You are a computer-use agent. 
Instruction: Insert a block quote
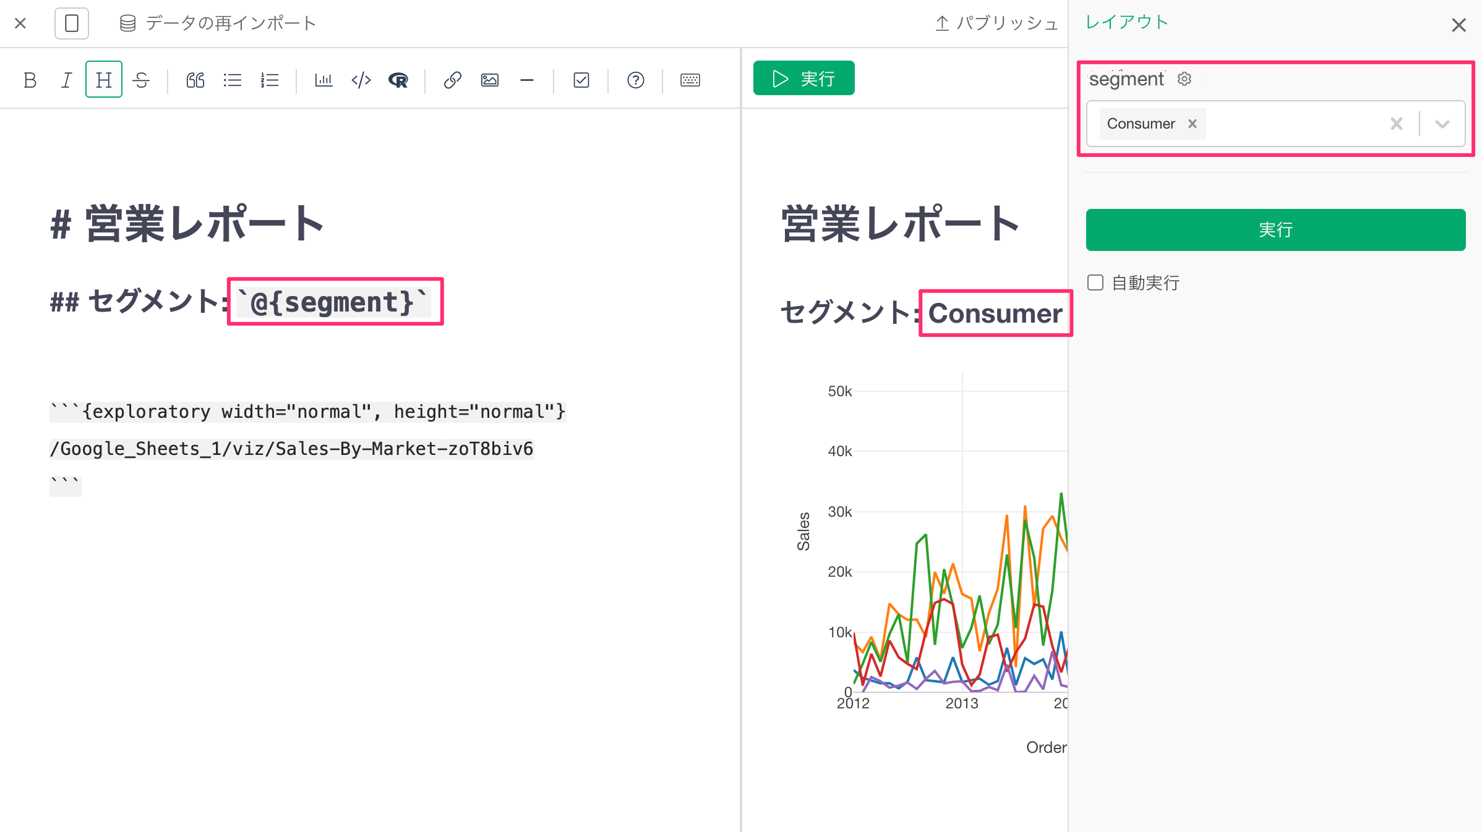(x=195, y=80)
